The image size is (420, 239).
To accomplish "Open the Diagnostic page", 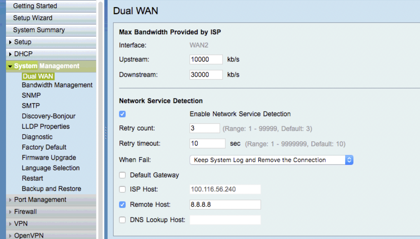I will tap(37, 137).
